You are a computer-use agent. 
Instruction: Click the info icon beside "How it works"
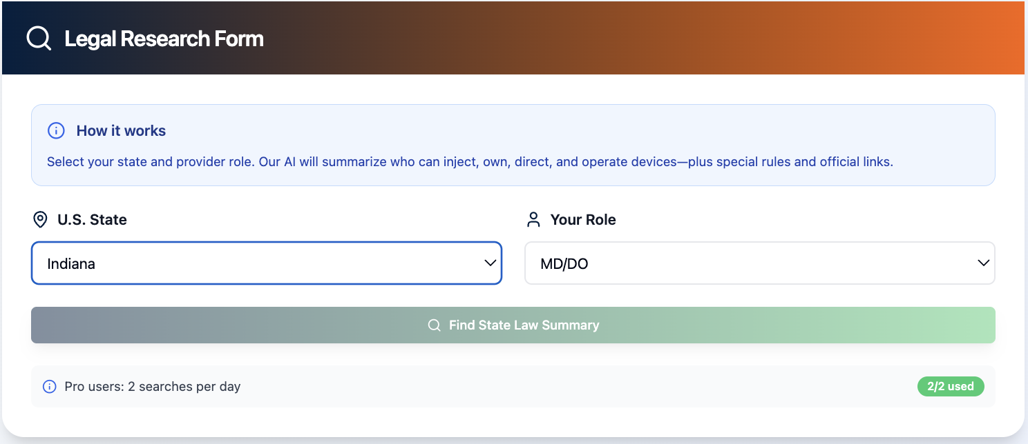coord(56,131)
